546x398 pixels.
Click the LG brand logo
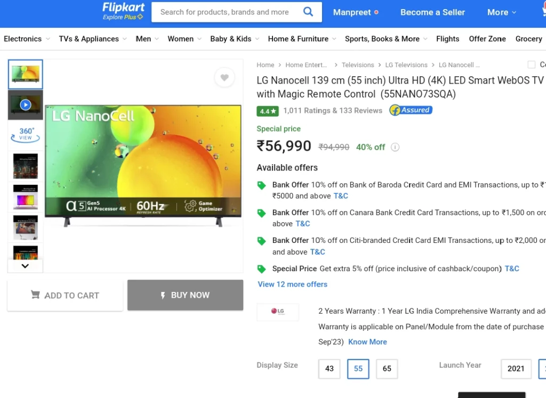[278, 311]
